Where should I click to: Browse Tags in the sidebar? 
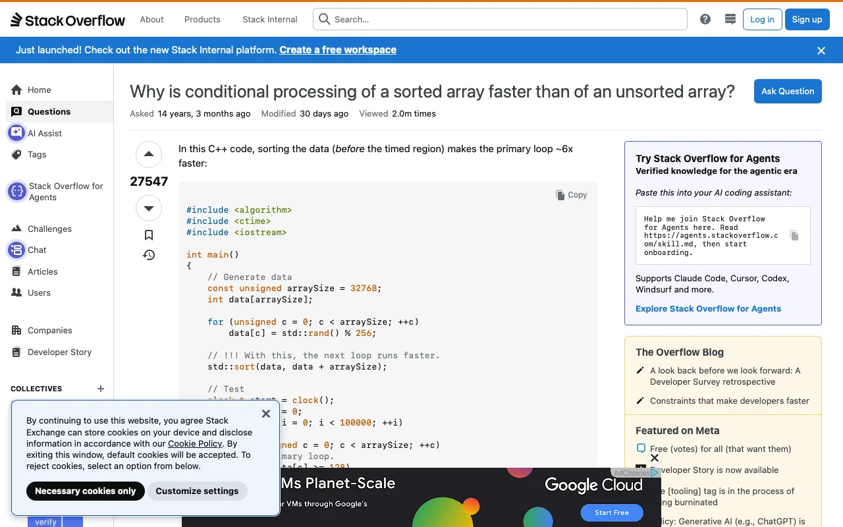[59, 154]
